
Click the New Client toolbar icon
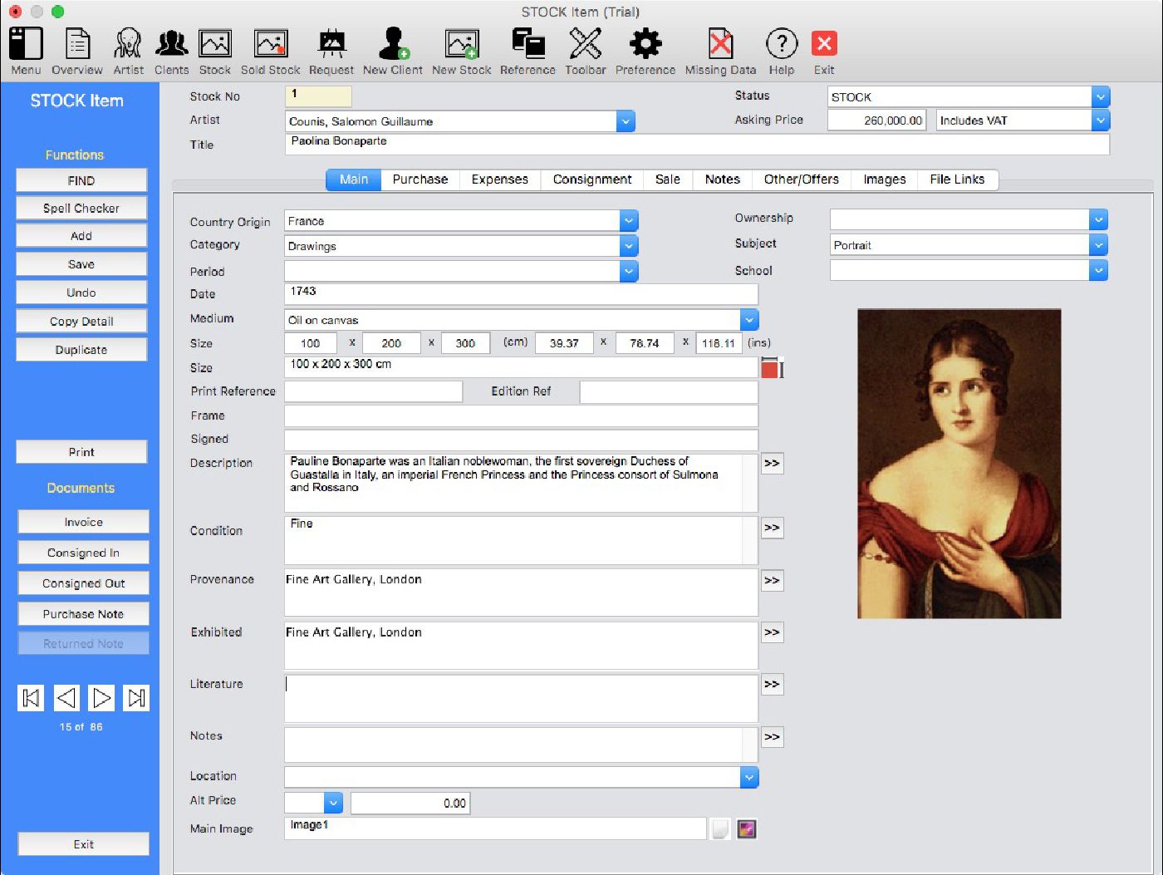[393, 52]
